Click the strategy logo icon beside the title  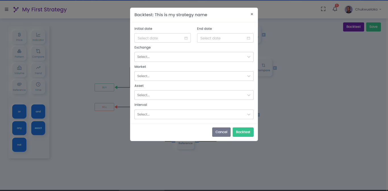coord(16,9)
